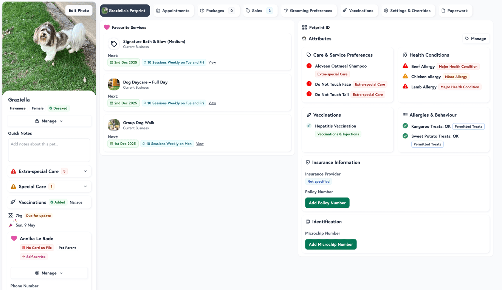Click the 1st Dec 2025 date badge
Viewport: 502px width, 290px height.
point(123,144)
